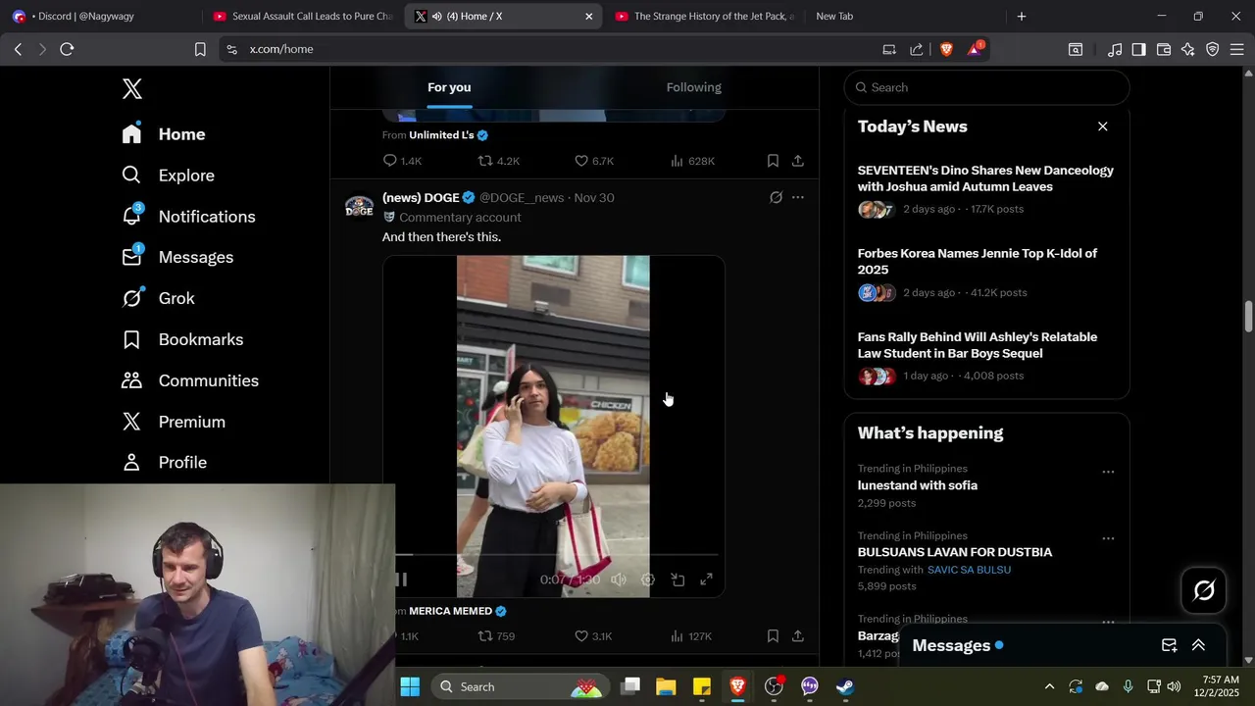1255x706 pixels.
Task: Open Notifications in sidebar
Action: 188,217
